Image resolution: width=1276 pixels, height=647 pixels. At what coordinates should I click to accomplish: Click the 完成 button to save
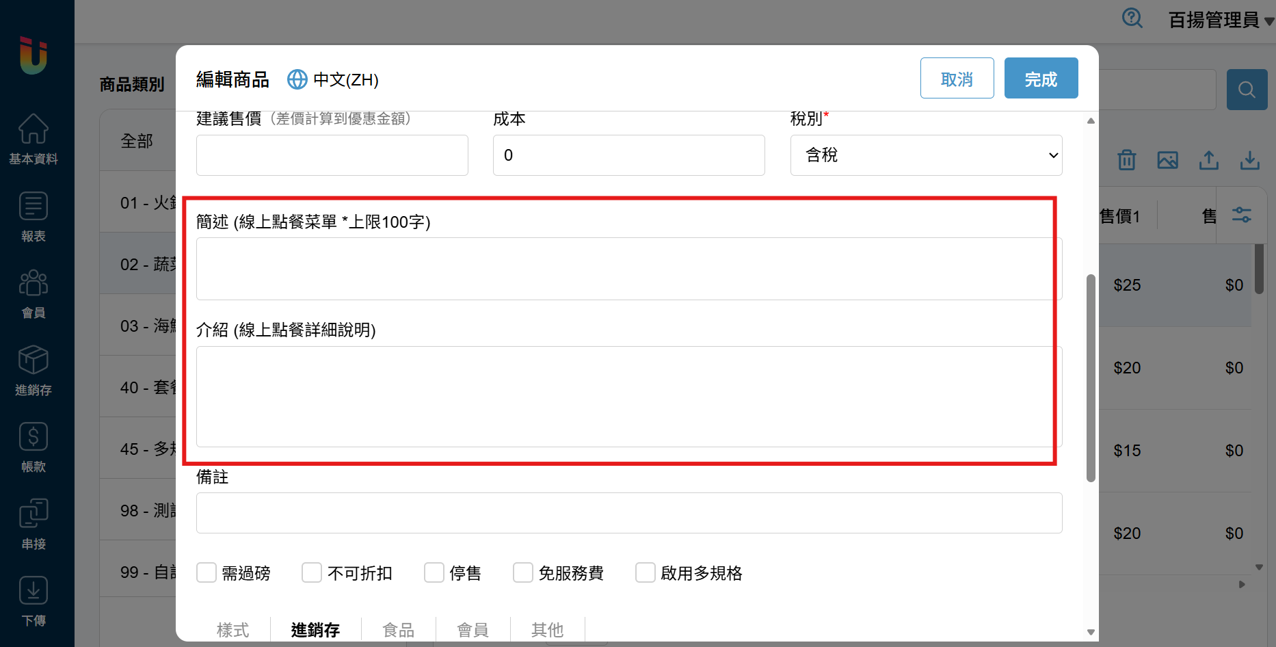tap(1041, 79)
